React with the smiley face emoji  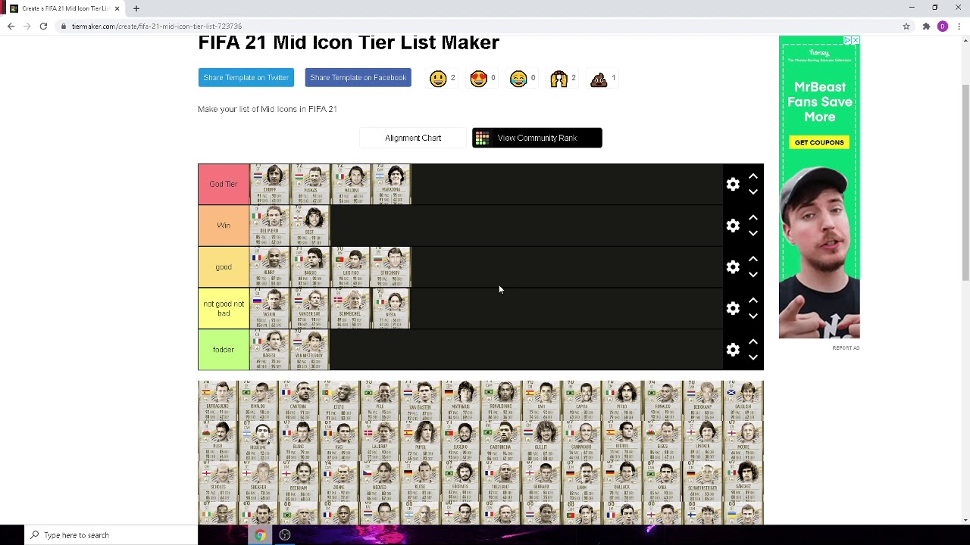point(438,78)
